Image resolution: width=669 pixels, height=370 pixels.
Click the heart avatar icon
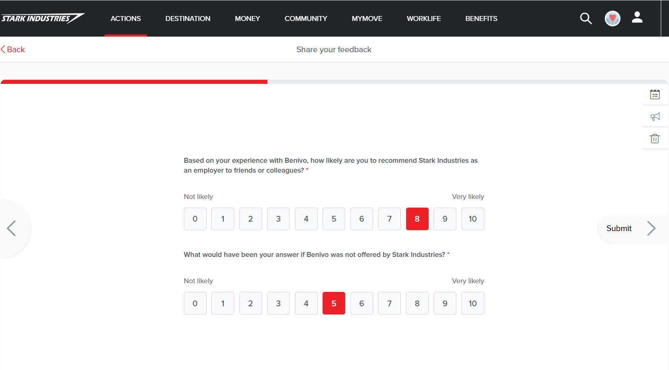point(612,18)
